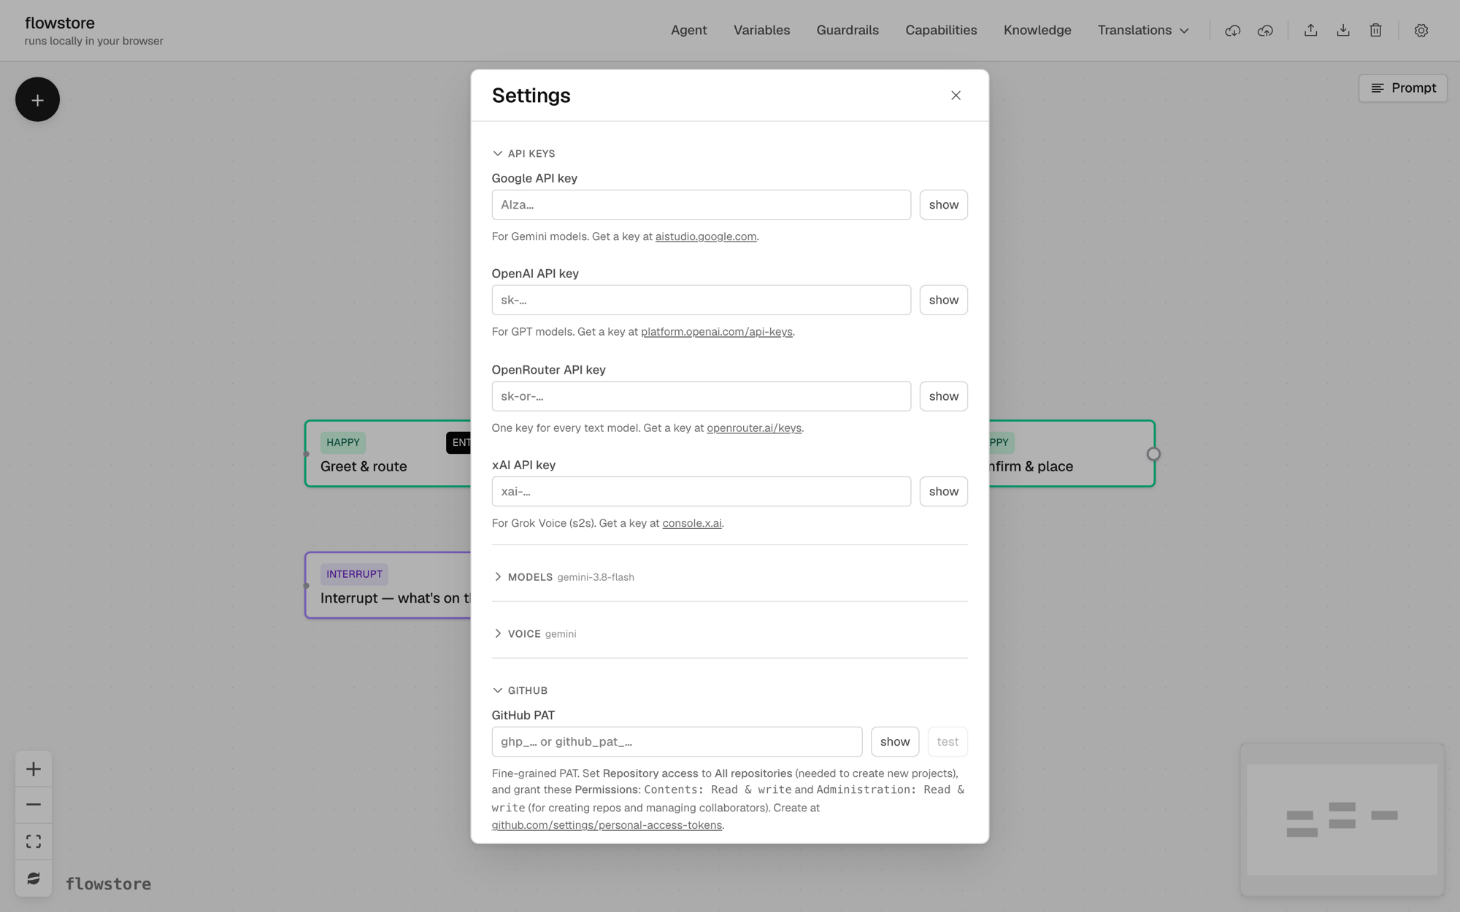1460x912 pixels.
Task: Open the Translations dropdown menu
Action: click(1143, 31)
